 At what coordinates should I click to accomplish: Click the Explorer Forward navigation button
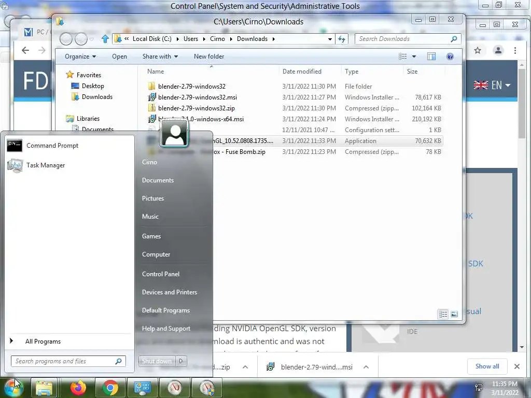coord(81,39)
